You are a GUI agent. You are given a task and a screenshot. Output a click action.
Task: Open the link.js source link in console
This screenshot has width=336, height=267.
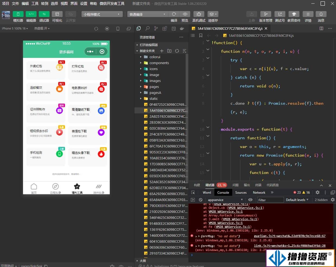[x=290, y=246]
